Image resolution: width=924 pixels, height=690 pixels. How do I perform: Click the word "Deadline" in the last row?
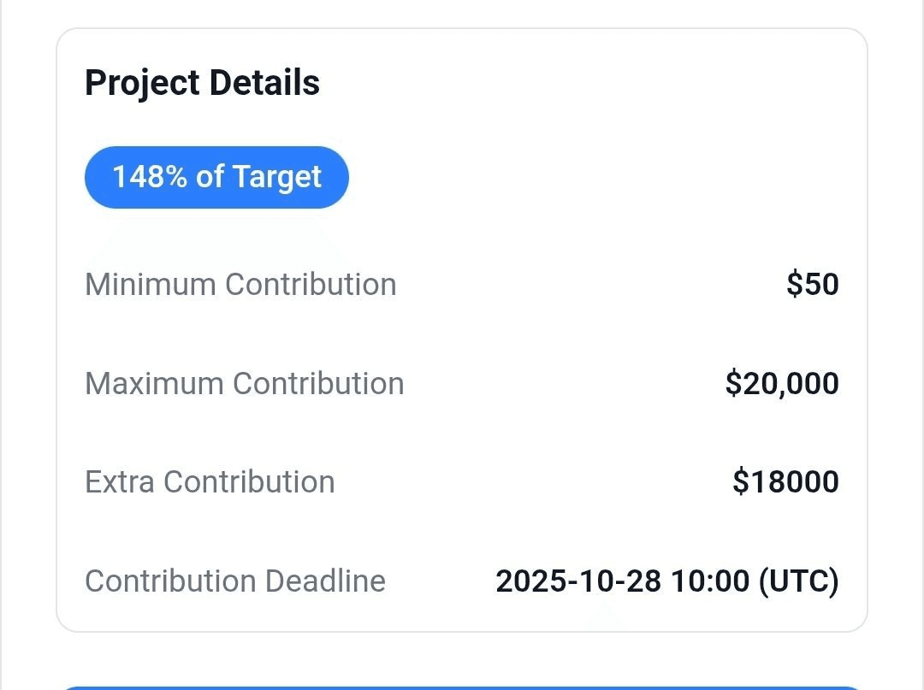point(325,581)
